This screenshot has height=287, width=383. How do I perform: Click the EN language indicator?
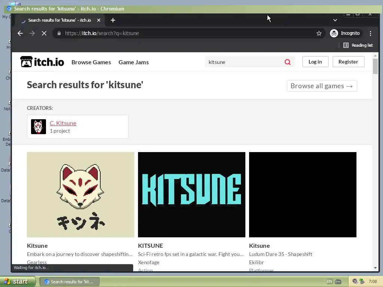[x=329, y=282]
